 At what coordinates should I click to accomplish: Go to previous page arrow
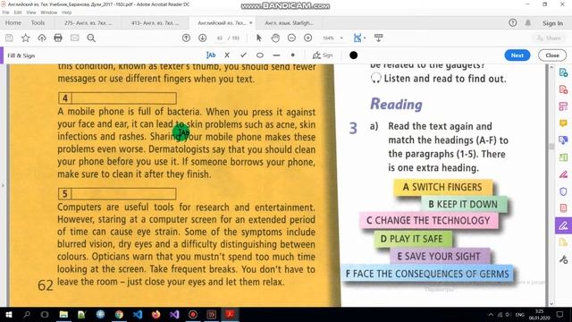(186, 38)
